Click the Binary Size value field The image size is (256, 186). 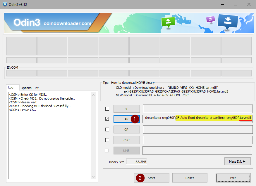click(x=136, y=162)
